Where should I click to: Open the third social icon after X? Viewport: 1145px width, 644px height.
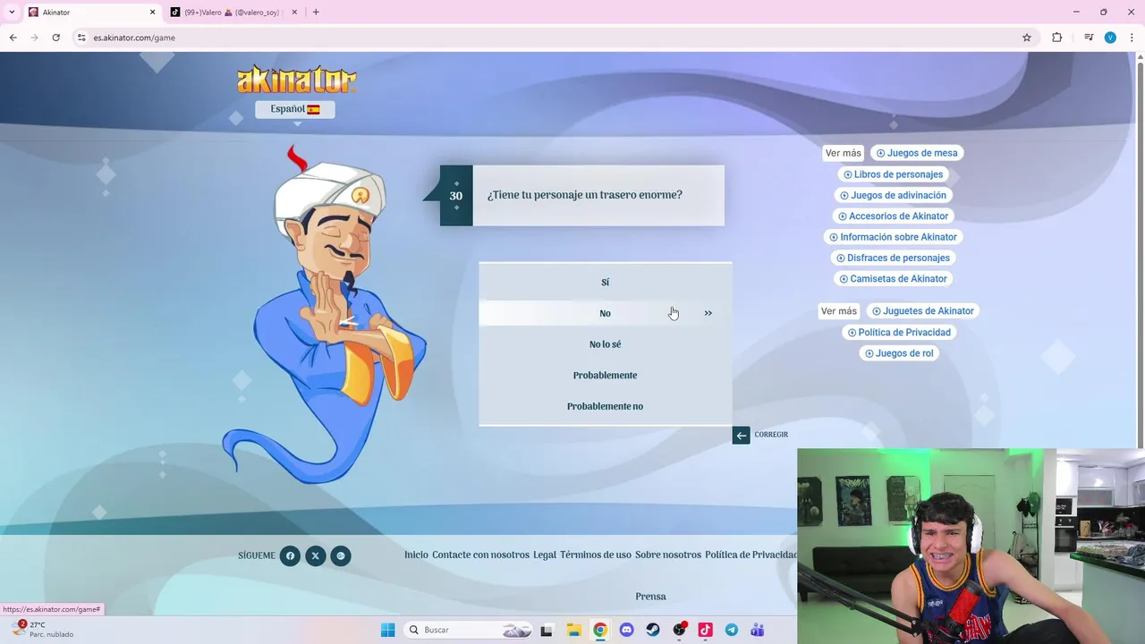pyautogui.click(x=340, y=556)
